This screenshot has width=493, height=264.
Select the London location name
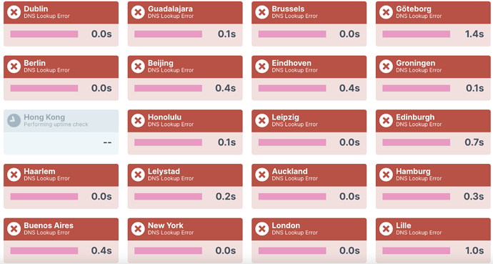[x=286, y=225]
